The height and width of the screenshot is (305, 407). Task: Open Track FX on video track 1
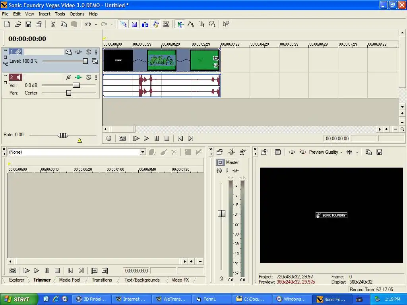coord(78,52)
